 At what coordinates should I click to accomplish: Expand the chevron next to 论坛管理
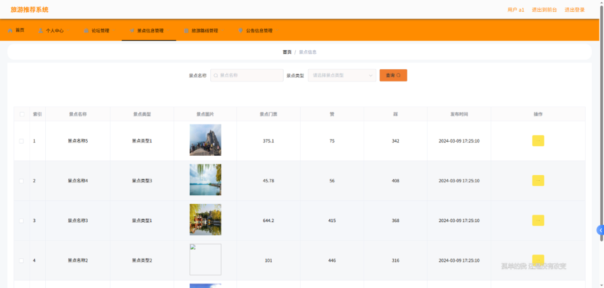pos(114,30)
